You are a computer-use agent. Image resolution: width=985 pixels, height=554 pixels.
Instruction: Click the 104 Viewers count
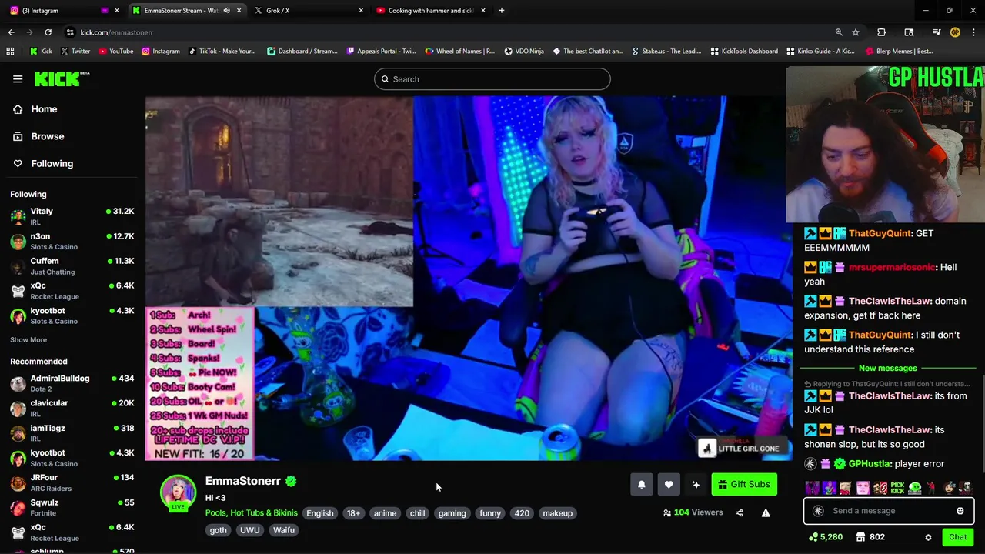point(693,512)
